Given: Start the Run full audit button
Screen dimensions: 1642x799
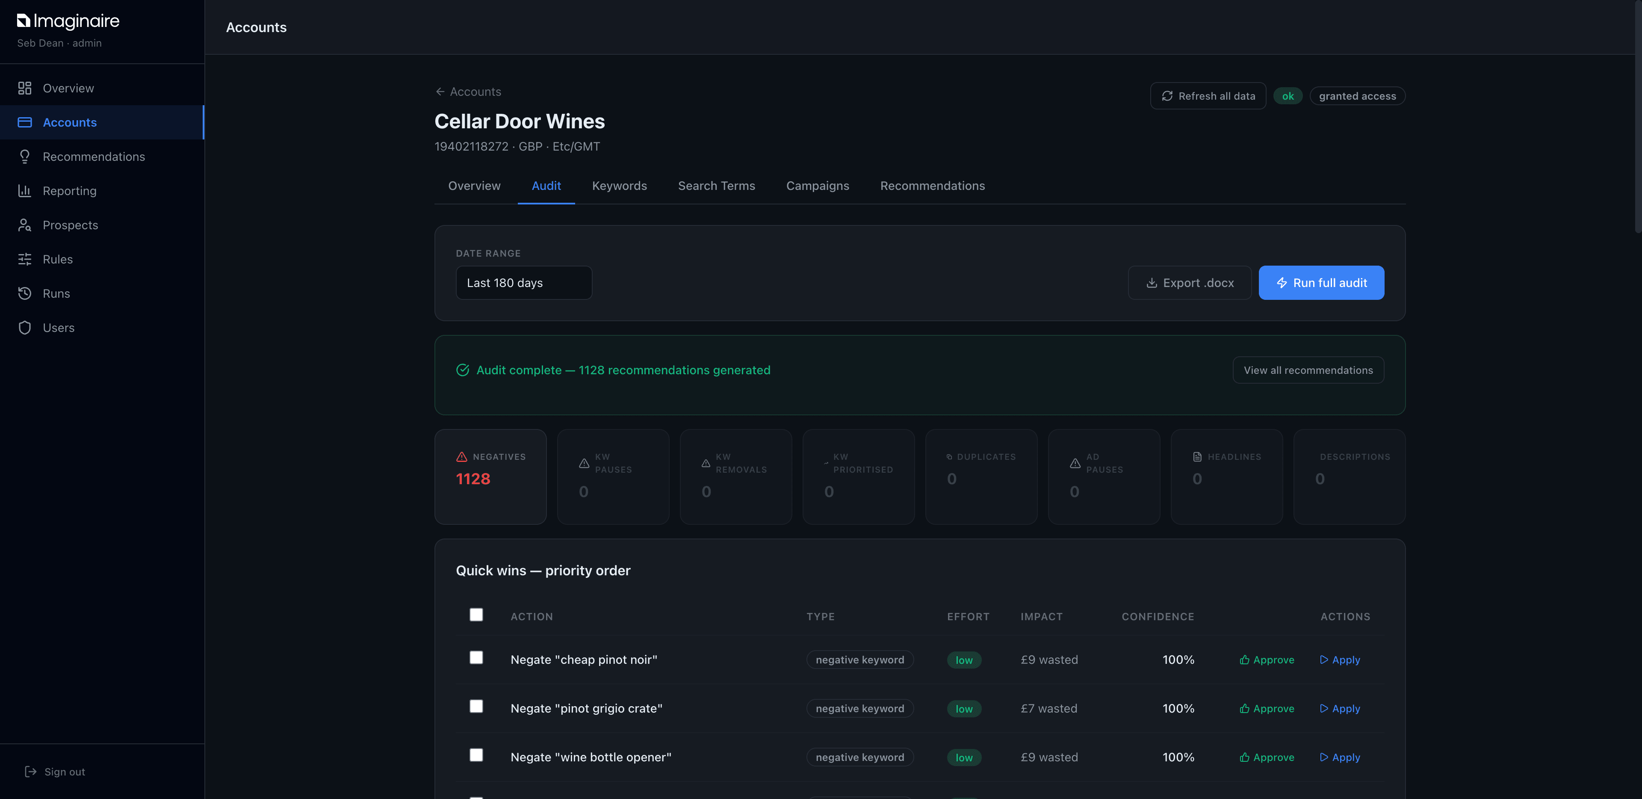Looking at the screenshot, I should click(1321, 283).
